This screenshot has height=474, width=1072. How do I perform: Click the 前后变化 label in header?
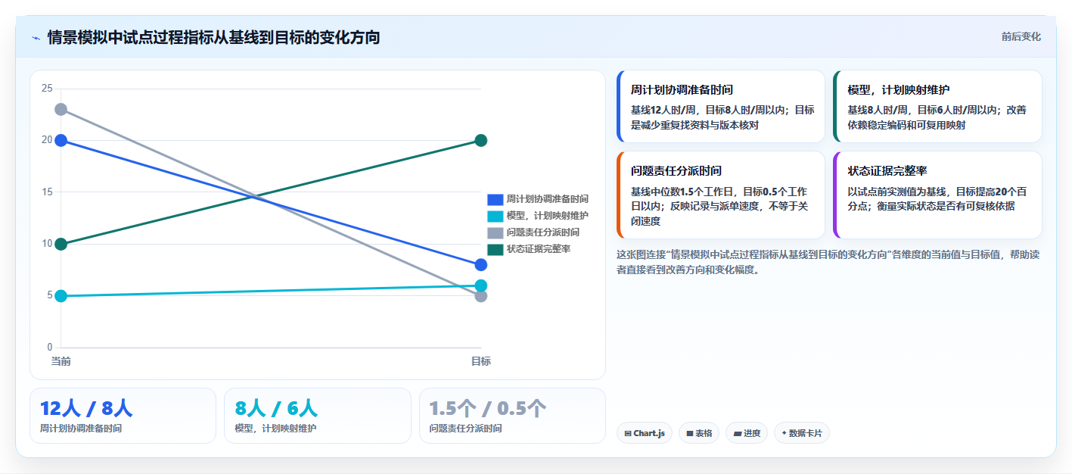click(x=1021, y=36)
